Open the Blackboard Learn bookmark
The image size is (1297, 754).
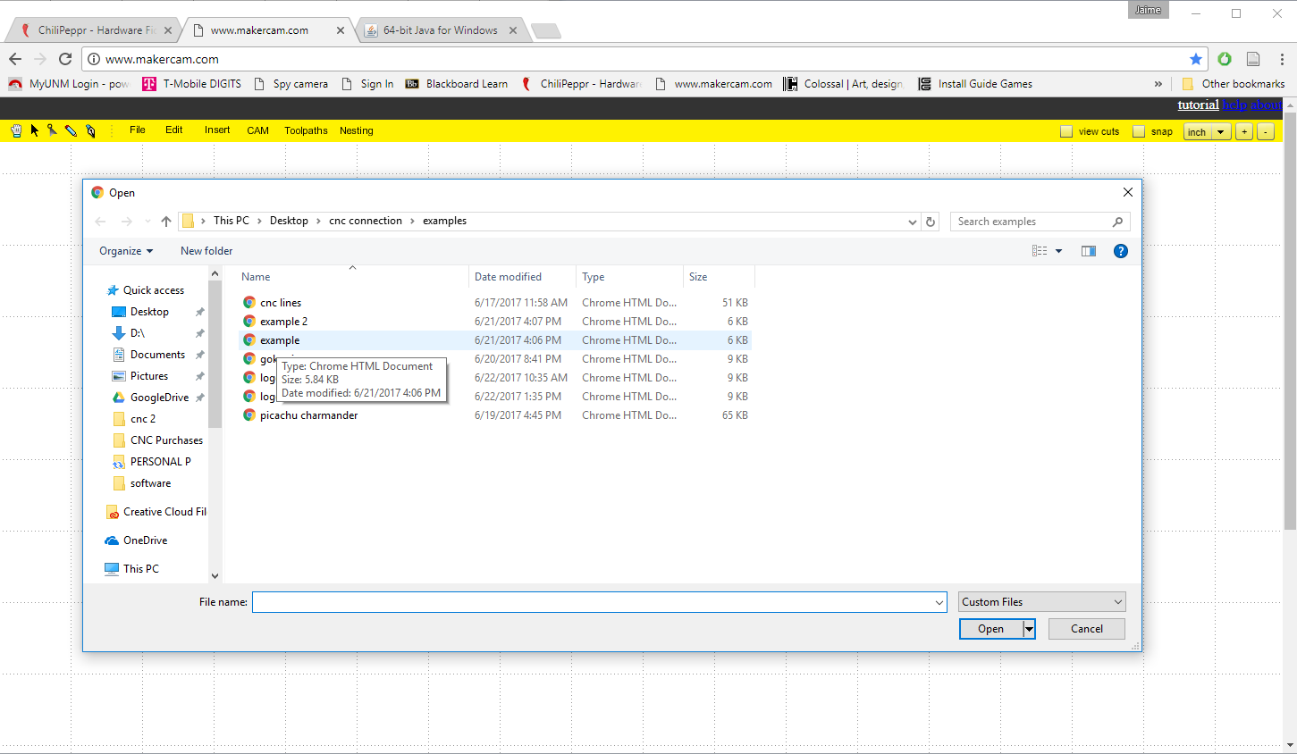(457, 84)
